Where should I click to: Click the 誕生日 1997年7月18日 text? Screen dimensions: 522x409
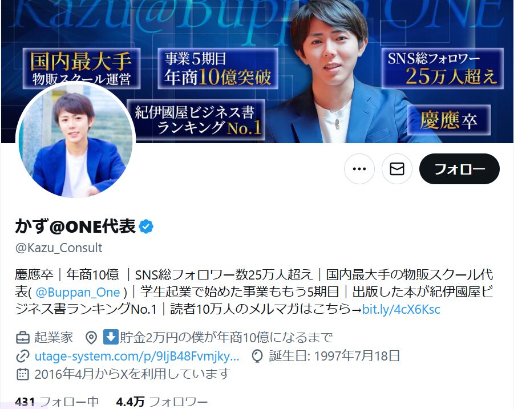click(334, 356)
